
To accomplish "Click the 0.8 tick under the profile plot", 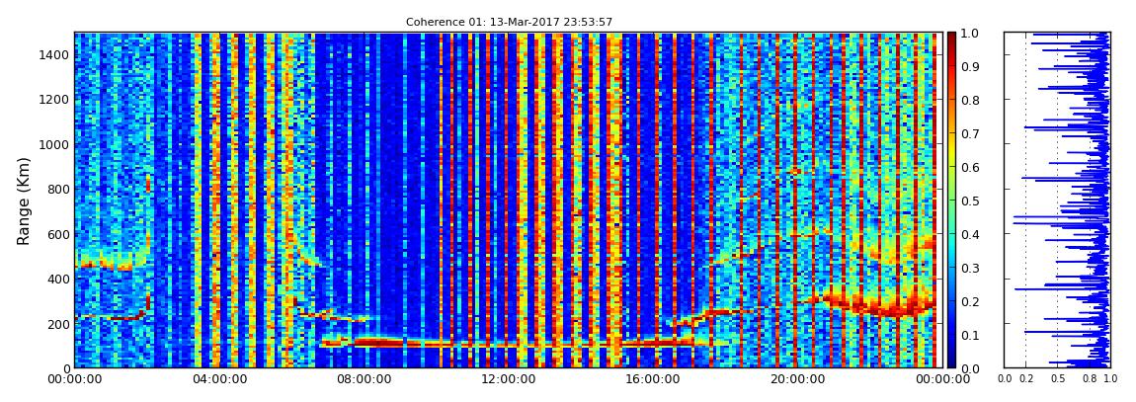I will [1090, 378].
